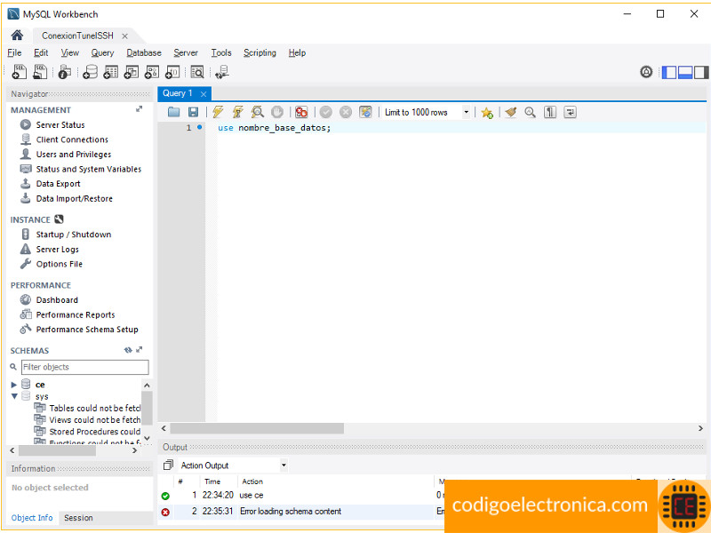Click the home screen icon
Image resolution: width=711 pixels, height=533 pixels.
(x=17, y=36)
